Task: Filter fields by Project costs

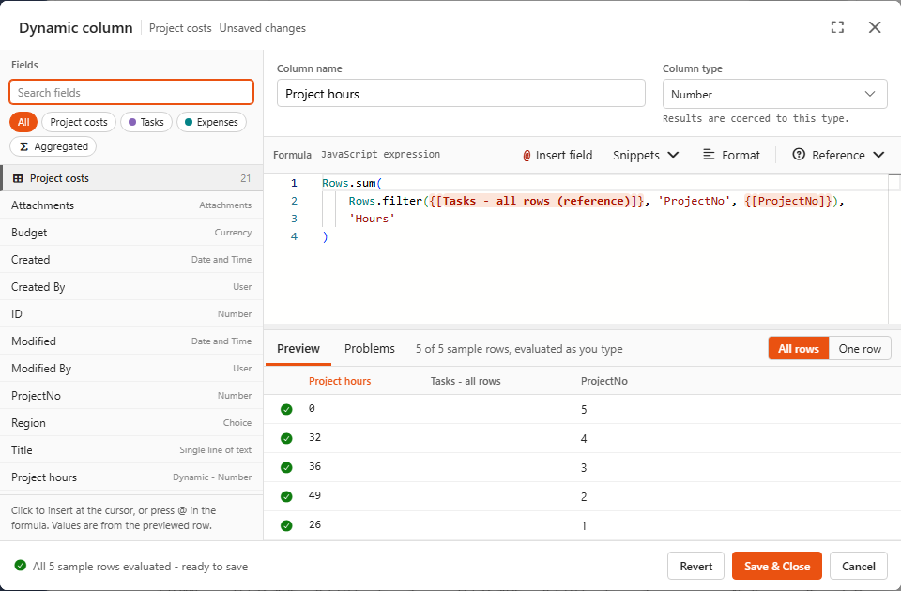Action: (79, 122)
